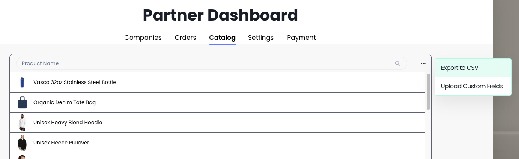Click the Fleece Pullover product thumbnail
The width and height of the screenshot is (519, 159).
tap(22, 143)
